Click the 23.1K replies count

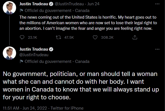pyautogui.click(x=32, y=38)
